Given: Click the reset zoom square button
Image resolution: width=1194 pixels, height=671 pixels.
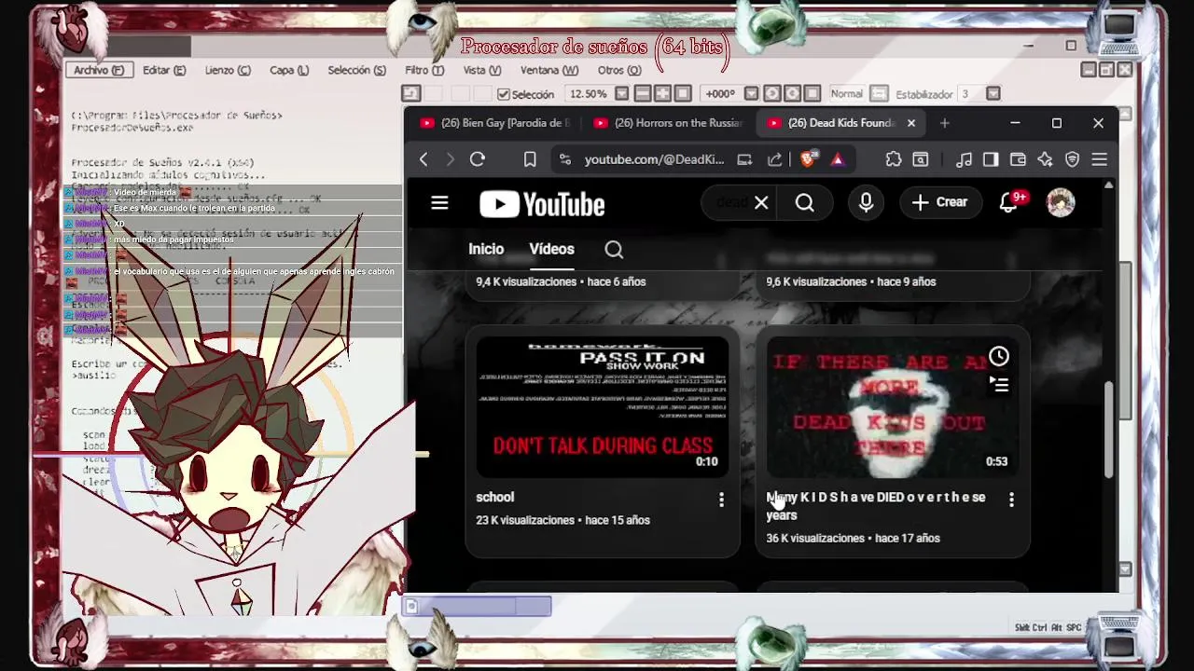Looking at the screenshot, I should click(683, 94).
